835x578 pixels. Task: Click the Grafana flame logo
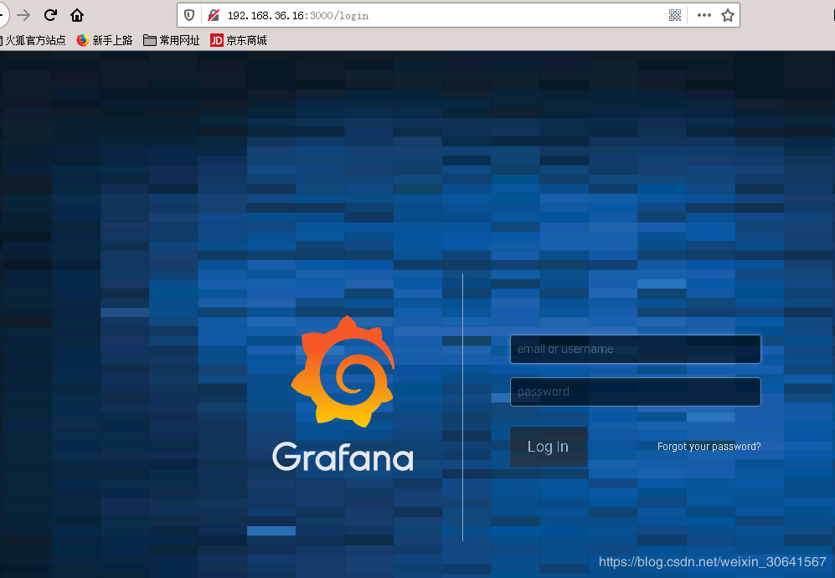pyautogui.click(x=343, y=371)
